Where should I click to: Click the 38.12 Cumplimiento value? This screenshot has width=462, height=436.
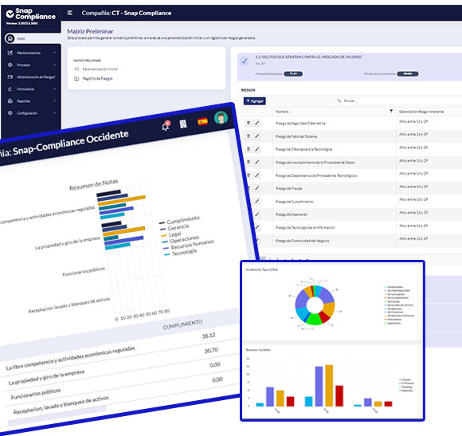[209, 336]
